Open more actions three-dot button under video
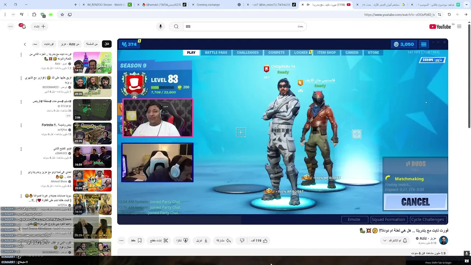The image size is (471, 265). (121, 241)
